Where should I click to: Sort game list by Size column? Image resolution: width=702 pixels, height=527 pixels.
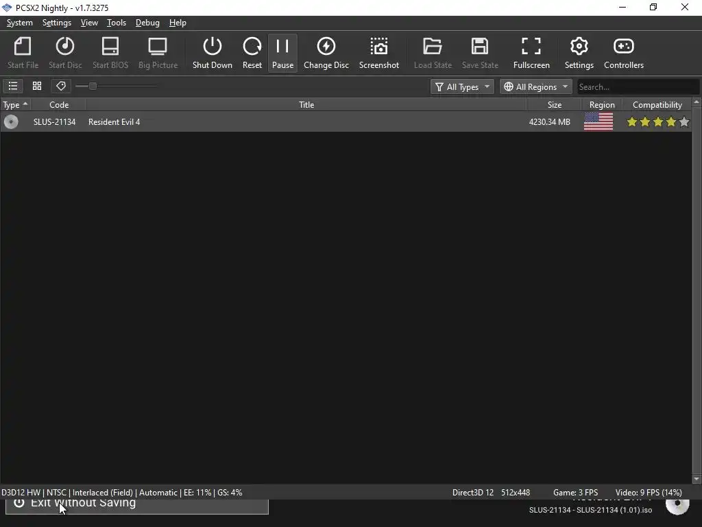(x=554, y=105)
